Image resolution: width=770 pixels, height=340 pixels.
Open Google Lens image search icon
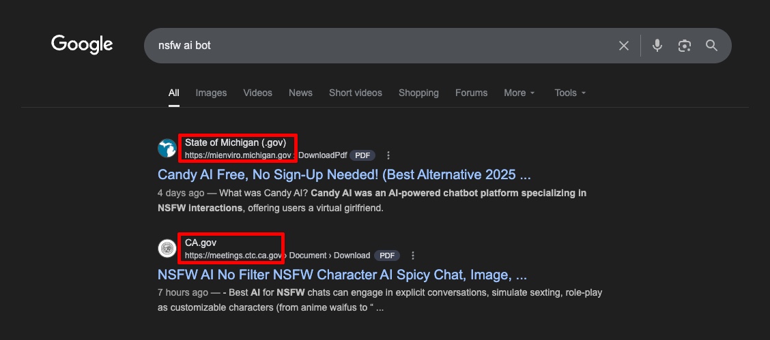pyautogui.click(x=685, y=46)
